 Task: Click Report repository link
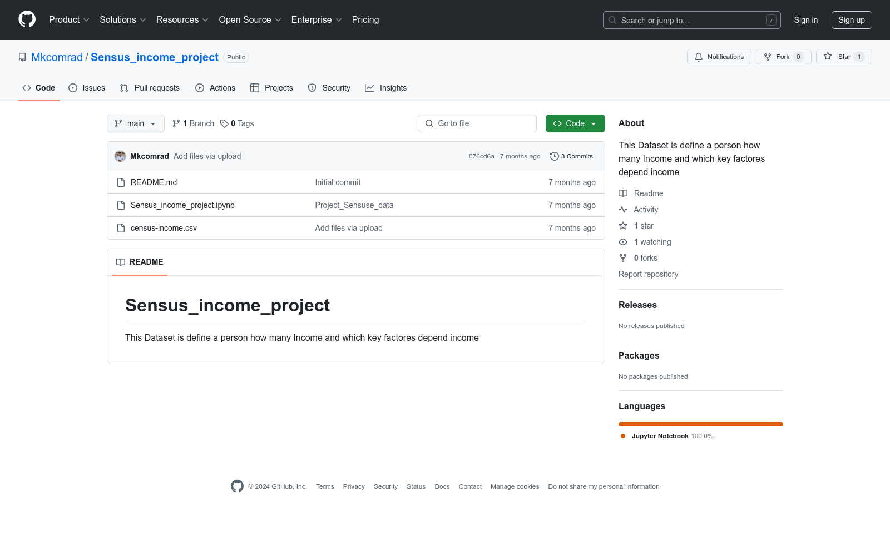(x=648, y=274)
